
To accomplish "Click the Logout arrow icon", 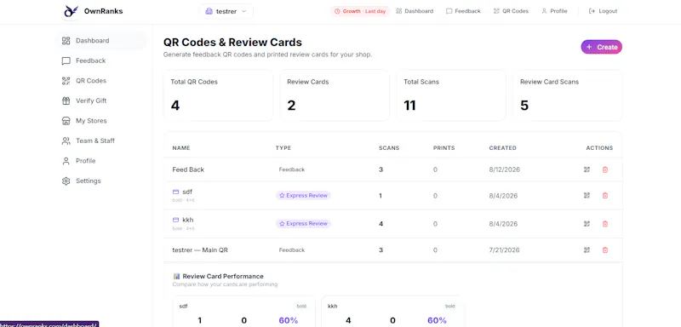I will (x=592, y=11).
